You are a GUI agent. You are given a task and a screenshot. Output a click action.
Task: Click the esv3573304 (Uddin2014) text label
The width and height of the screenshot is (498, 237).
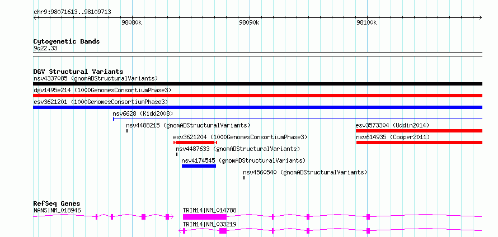[x=392, y=125]
